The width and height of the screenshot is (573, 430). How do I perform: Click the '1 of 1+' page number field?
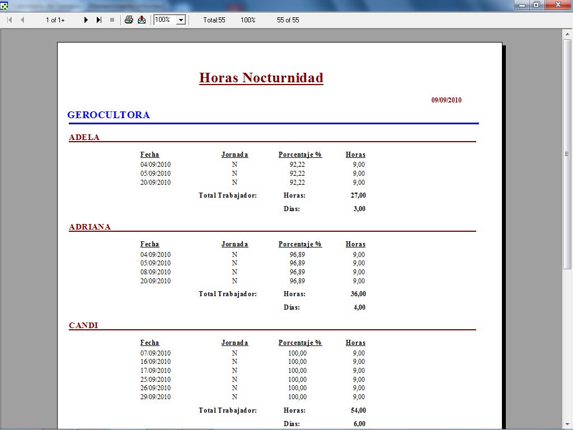55,20
